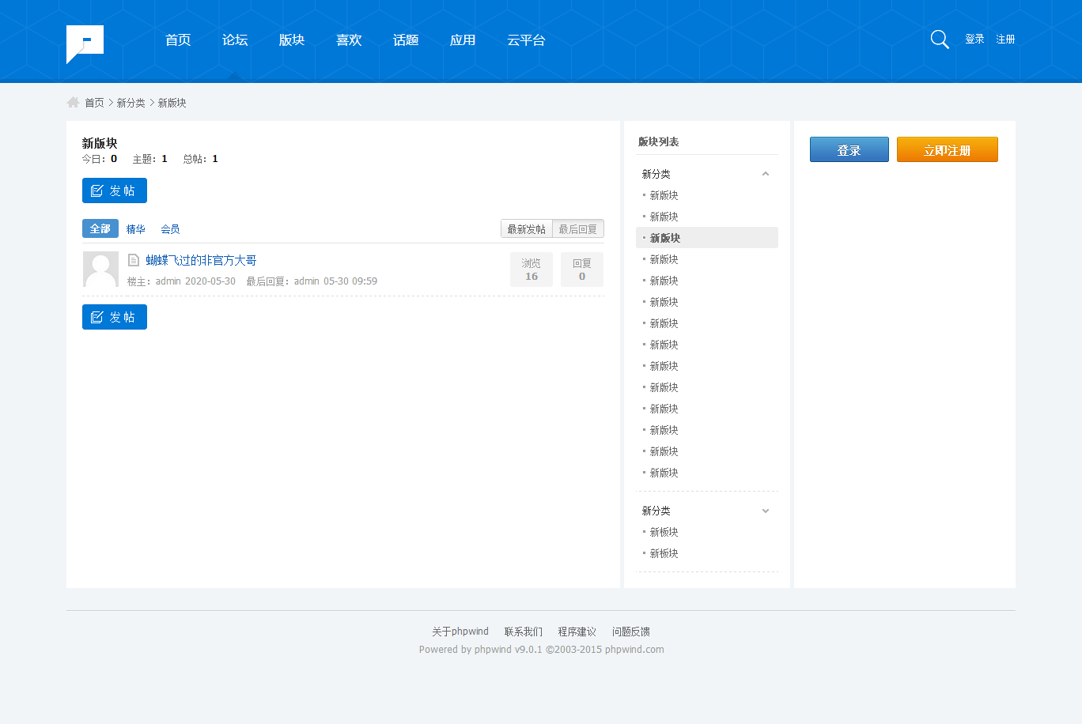Open 应用 in top navigation
1082x724 pixels.
463,40
